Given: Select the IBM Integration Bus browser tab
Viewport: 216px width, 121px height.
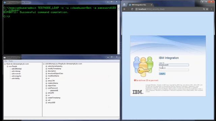Looking at the screenshot, I should point(140,5).
